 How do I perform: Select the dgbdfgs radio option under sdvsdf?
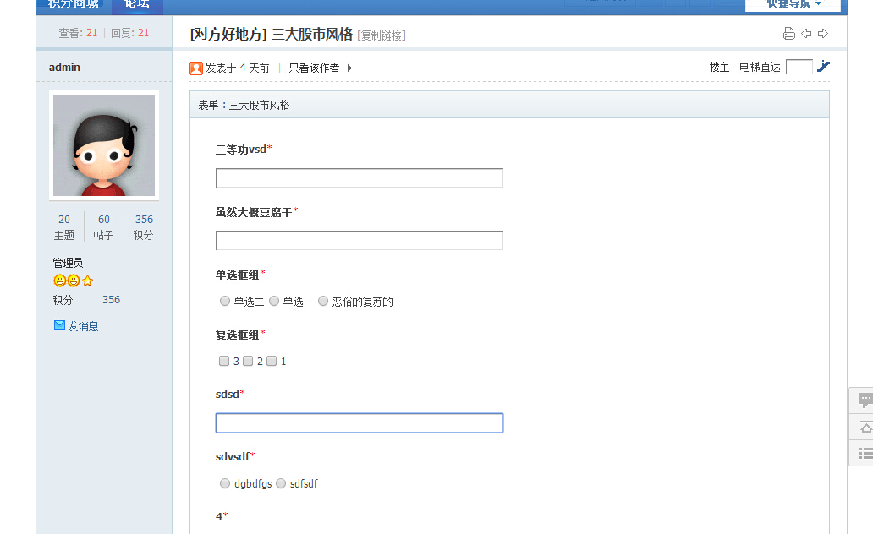[224, 483]
